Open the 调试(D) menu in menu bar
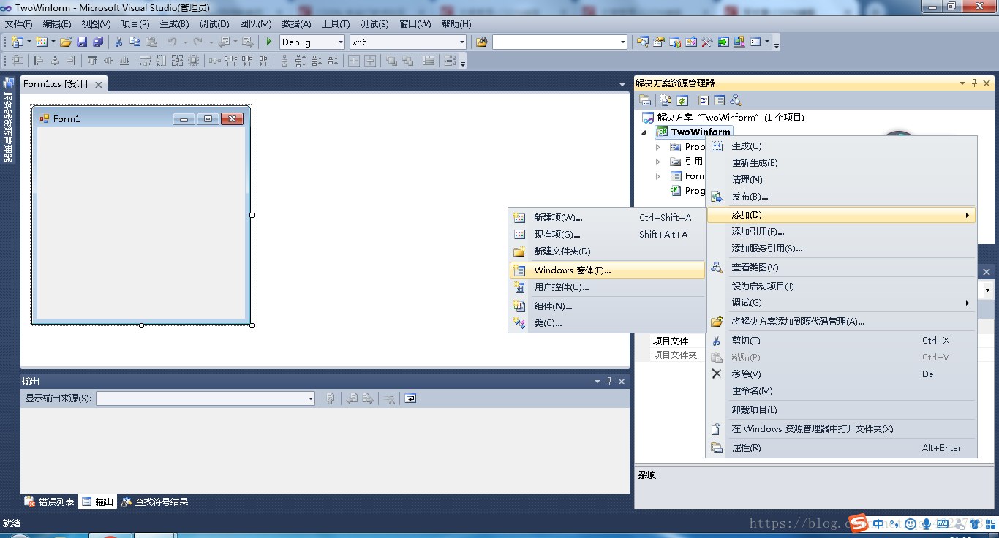Screen dimensions: 999x538 pos(214,24)
